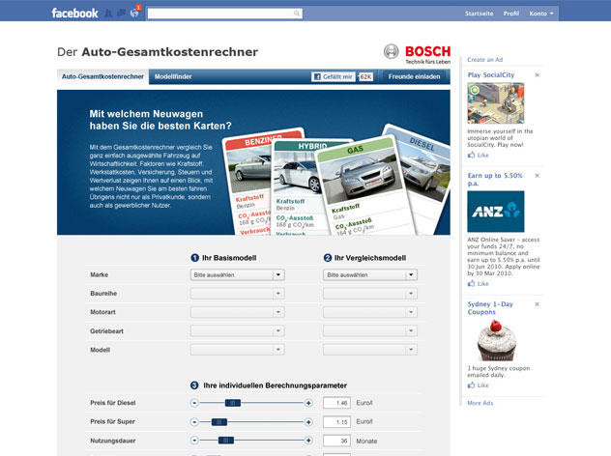Screen dimensions: 611x456
Task: Open the Facebook notifications globe icon
Action: point(133,14)
